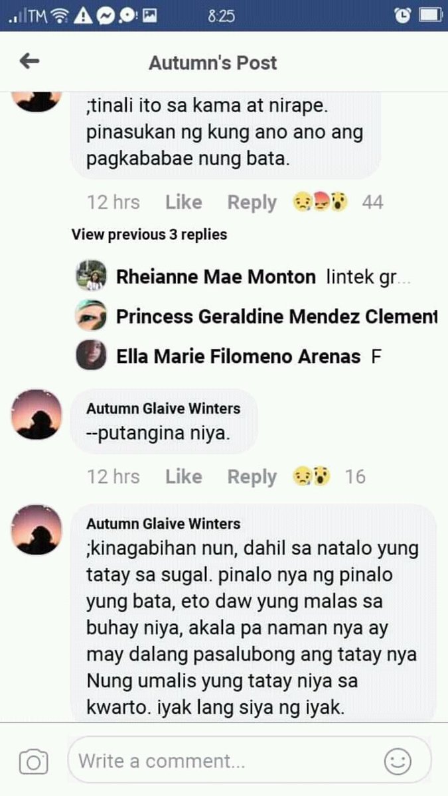
Task: Tap Ella Marie Filomeno Arenas avatar
Action: click(91, 356)
